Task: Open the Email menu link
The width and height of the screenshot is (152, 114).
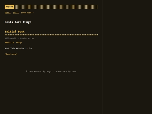Action: pyautogui.click(x=16, y=13)
